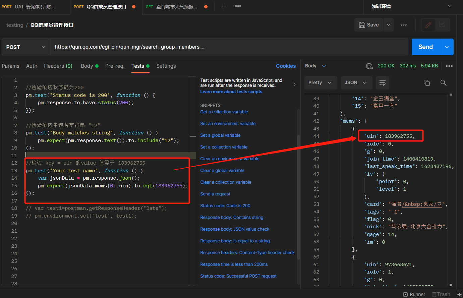Screen dimensions: 463x298
Task: Insert snippet Set a collection variable
Action: [x=224, y=147]
